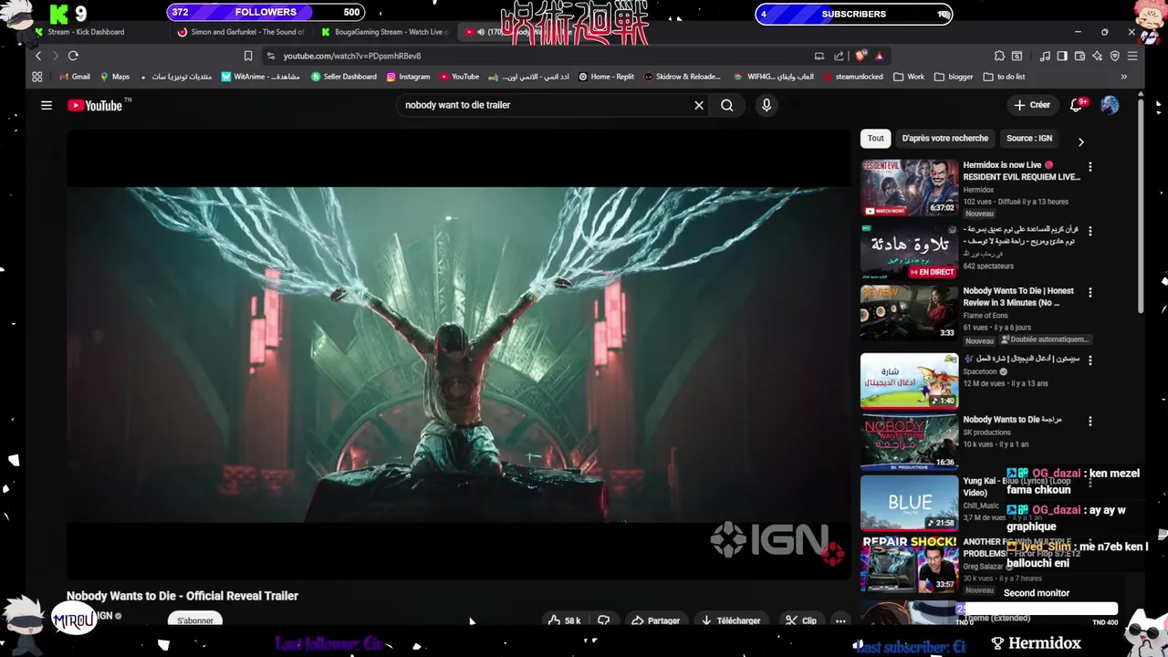Click the browser address bar URL

tap(352, 56)
